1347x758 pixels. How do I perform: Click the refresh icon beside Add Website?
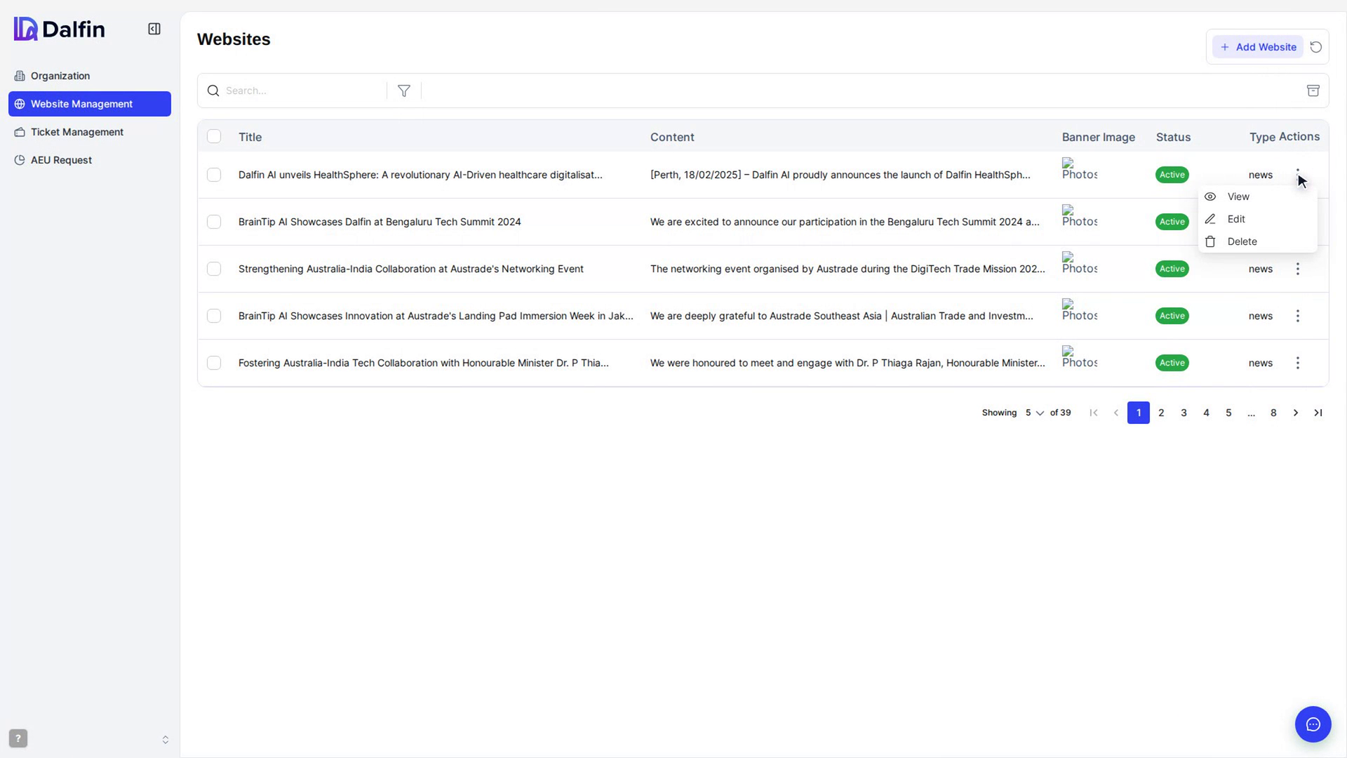point(1316,47)
